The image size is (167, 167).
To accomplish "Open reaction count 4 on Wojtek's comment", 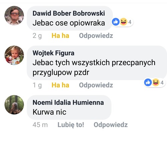I will 162,82.
